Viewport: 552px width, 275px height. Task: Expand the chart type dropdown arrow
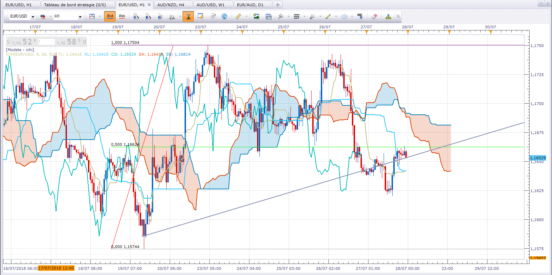click(x=100, y=16)
